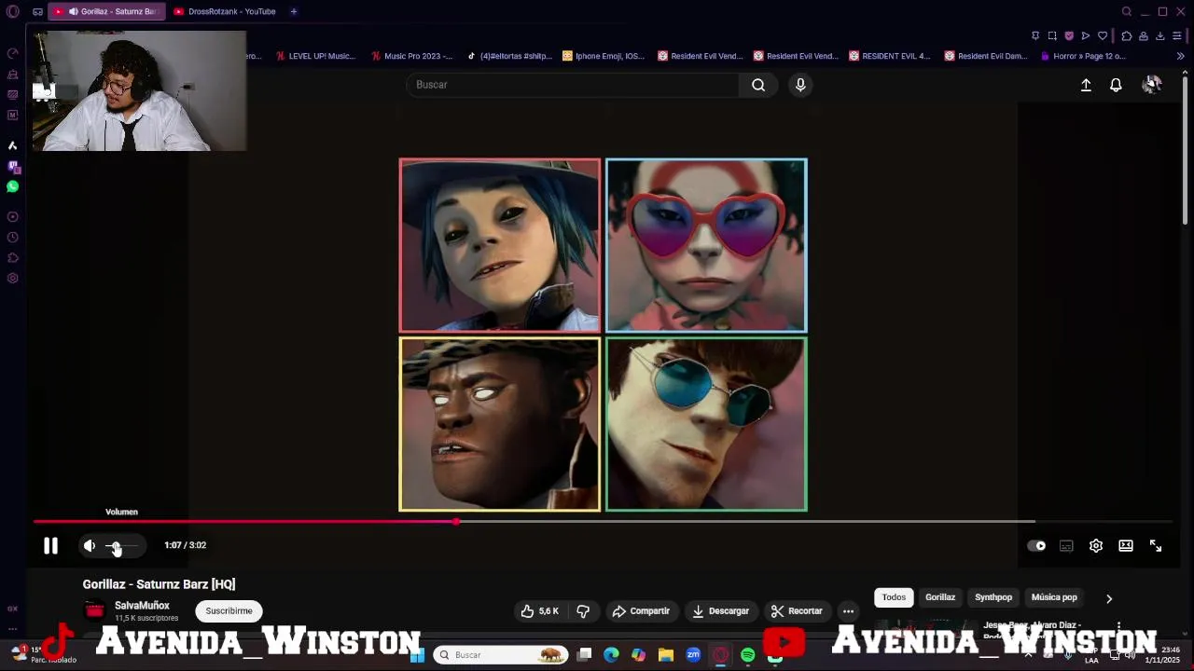
Task: Open video player settings gear
Action: tap(1096, 546)
